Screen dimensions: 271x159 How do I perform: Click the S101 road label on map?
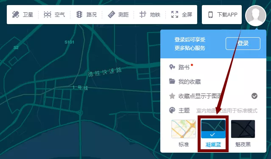pos(69,42)
